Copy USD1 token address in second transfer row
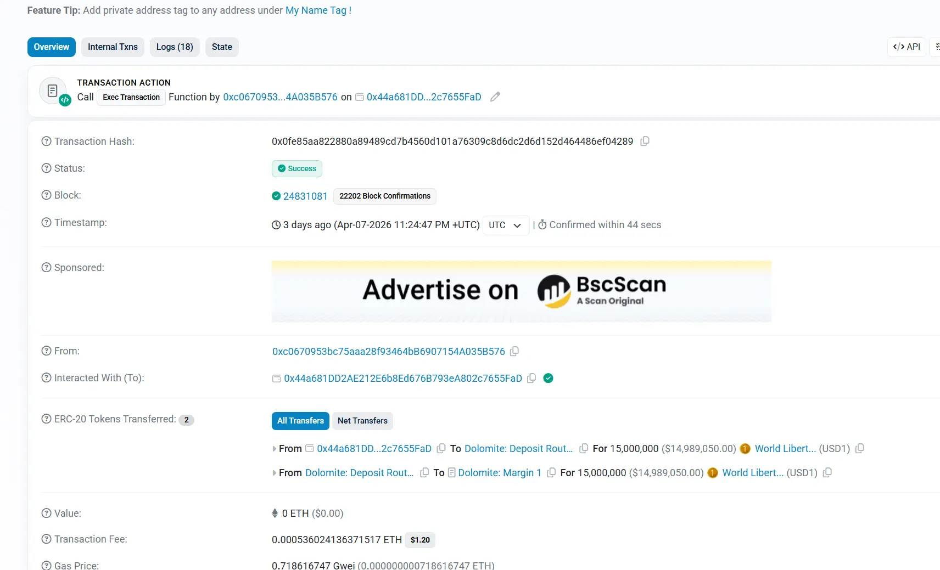The image size is (940, 570). click(x=827, y=473)
